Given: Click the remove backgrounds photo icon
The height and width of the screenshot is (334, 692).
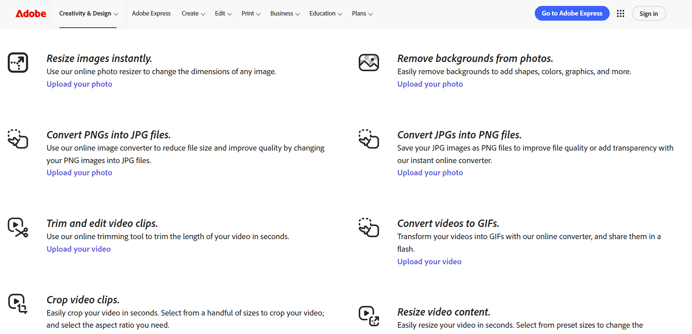Looking at the screenshot, I should pos(369,63).
